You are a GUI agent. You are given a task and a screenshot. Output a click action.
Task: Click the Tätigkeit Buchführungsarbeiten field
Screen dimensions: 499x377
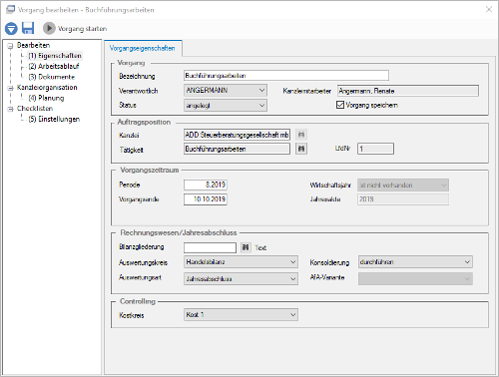coord(237,149)
